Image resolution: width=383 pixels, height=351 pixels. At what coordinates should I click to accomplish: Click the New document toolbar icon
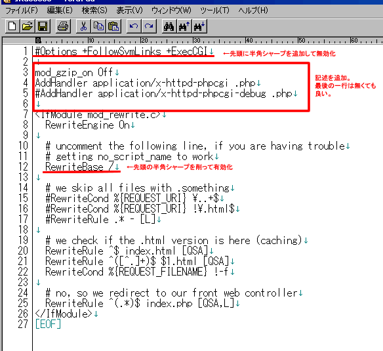pos(12,26)
